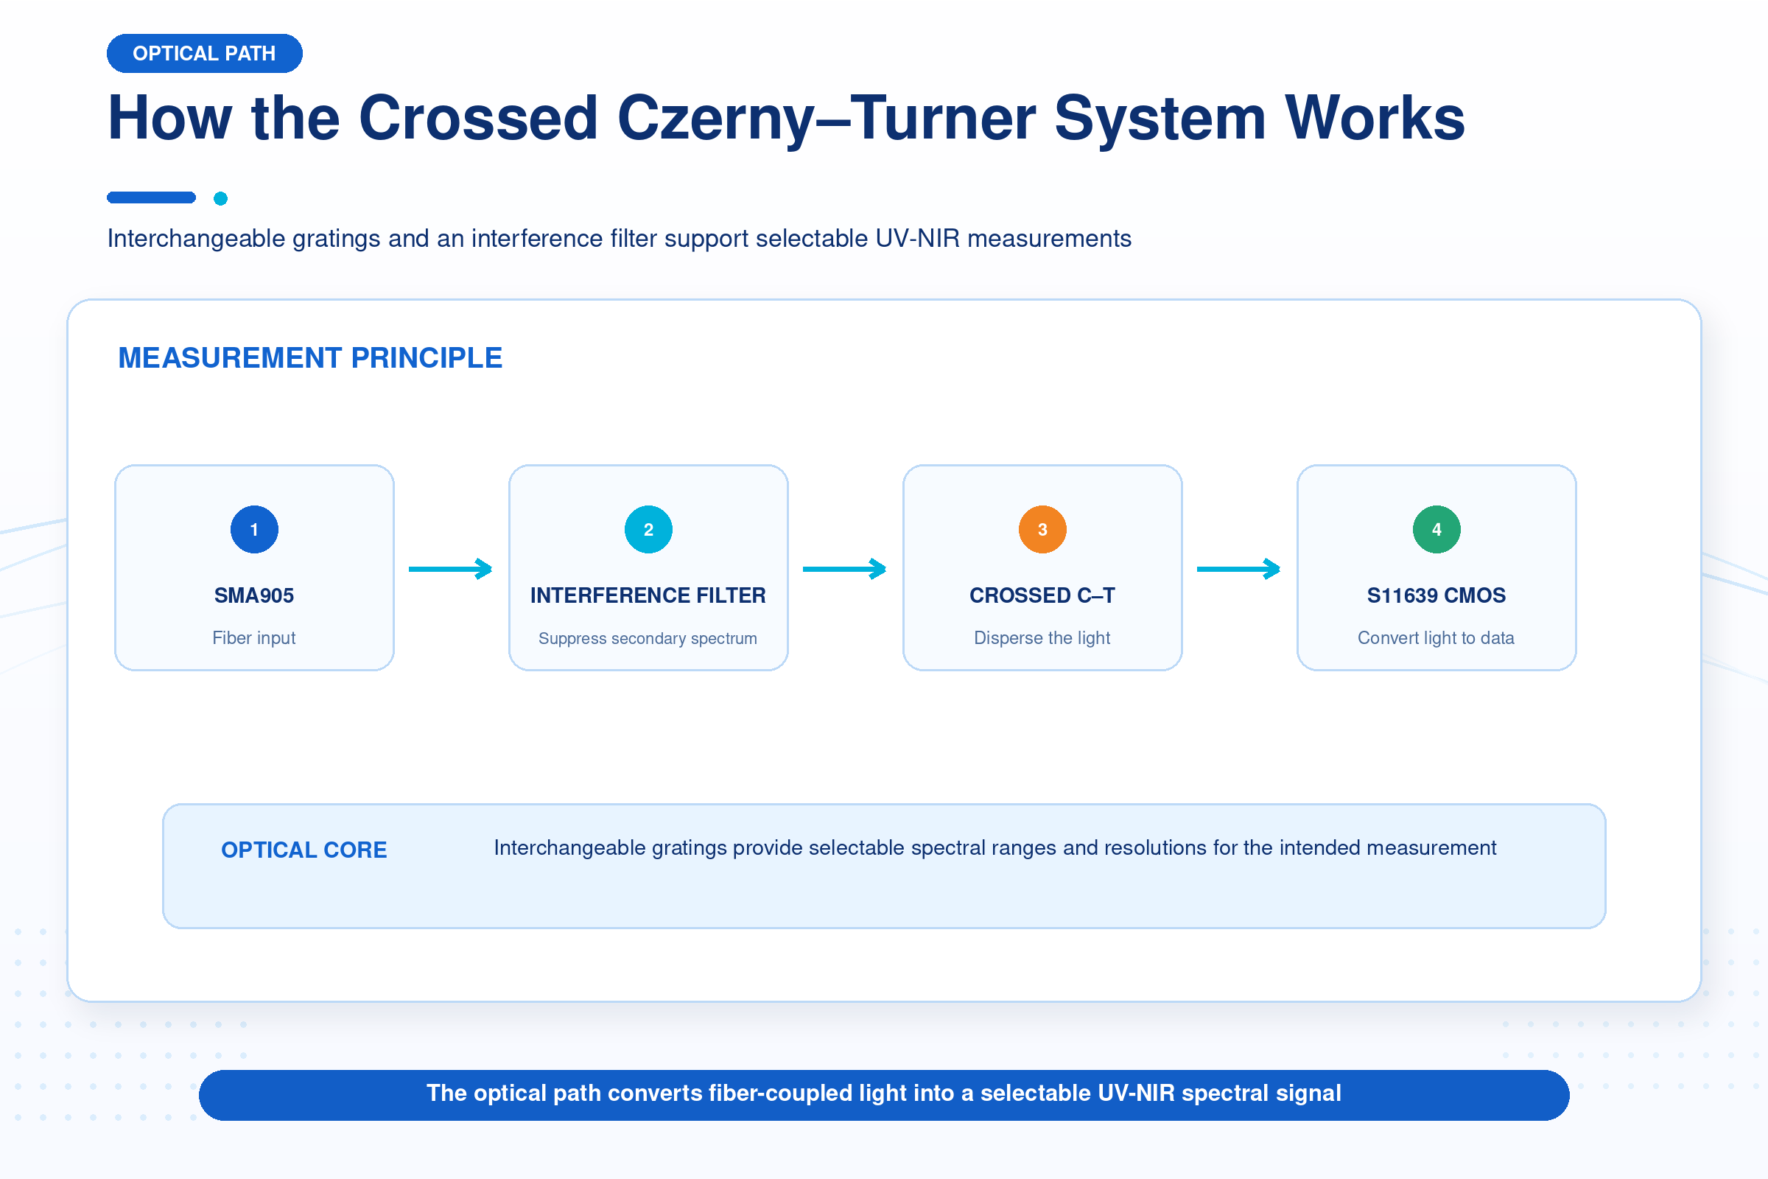Click the OPTICAL CORE label

[304, 850]
